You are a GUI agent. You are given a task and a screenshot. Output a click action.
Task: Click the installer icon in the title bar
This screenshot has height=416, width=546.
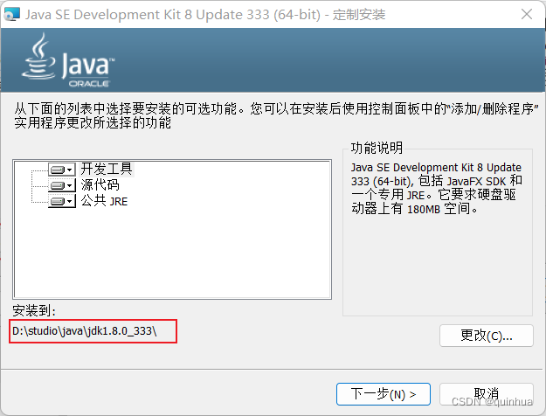coord(11,14)
